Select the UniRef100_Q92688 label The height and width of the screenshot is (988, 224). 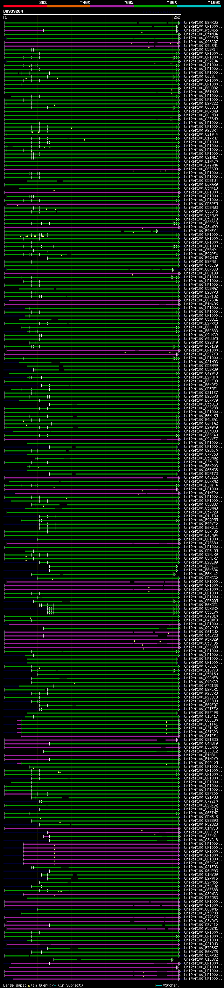point(201,647)
